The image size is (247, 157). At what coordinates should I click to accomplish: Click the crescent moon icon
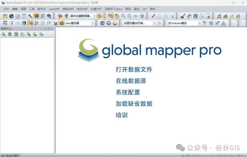115,23
